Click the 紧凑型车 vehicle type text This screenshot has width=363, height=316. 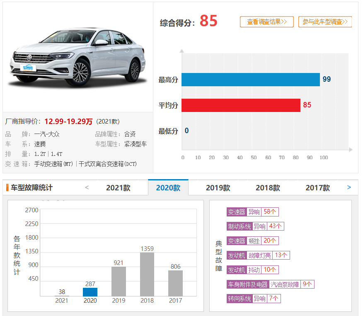point(136,144)
